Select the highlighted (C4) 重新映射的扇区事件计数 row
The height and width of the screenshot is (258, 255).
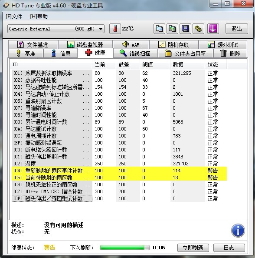click(119, 171)
